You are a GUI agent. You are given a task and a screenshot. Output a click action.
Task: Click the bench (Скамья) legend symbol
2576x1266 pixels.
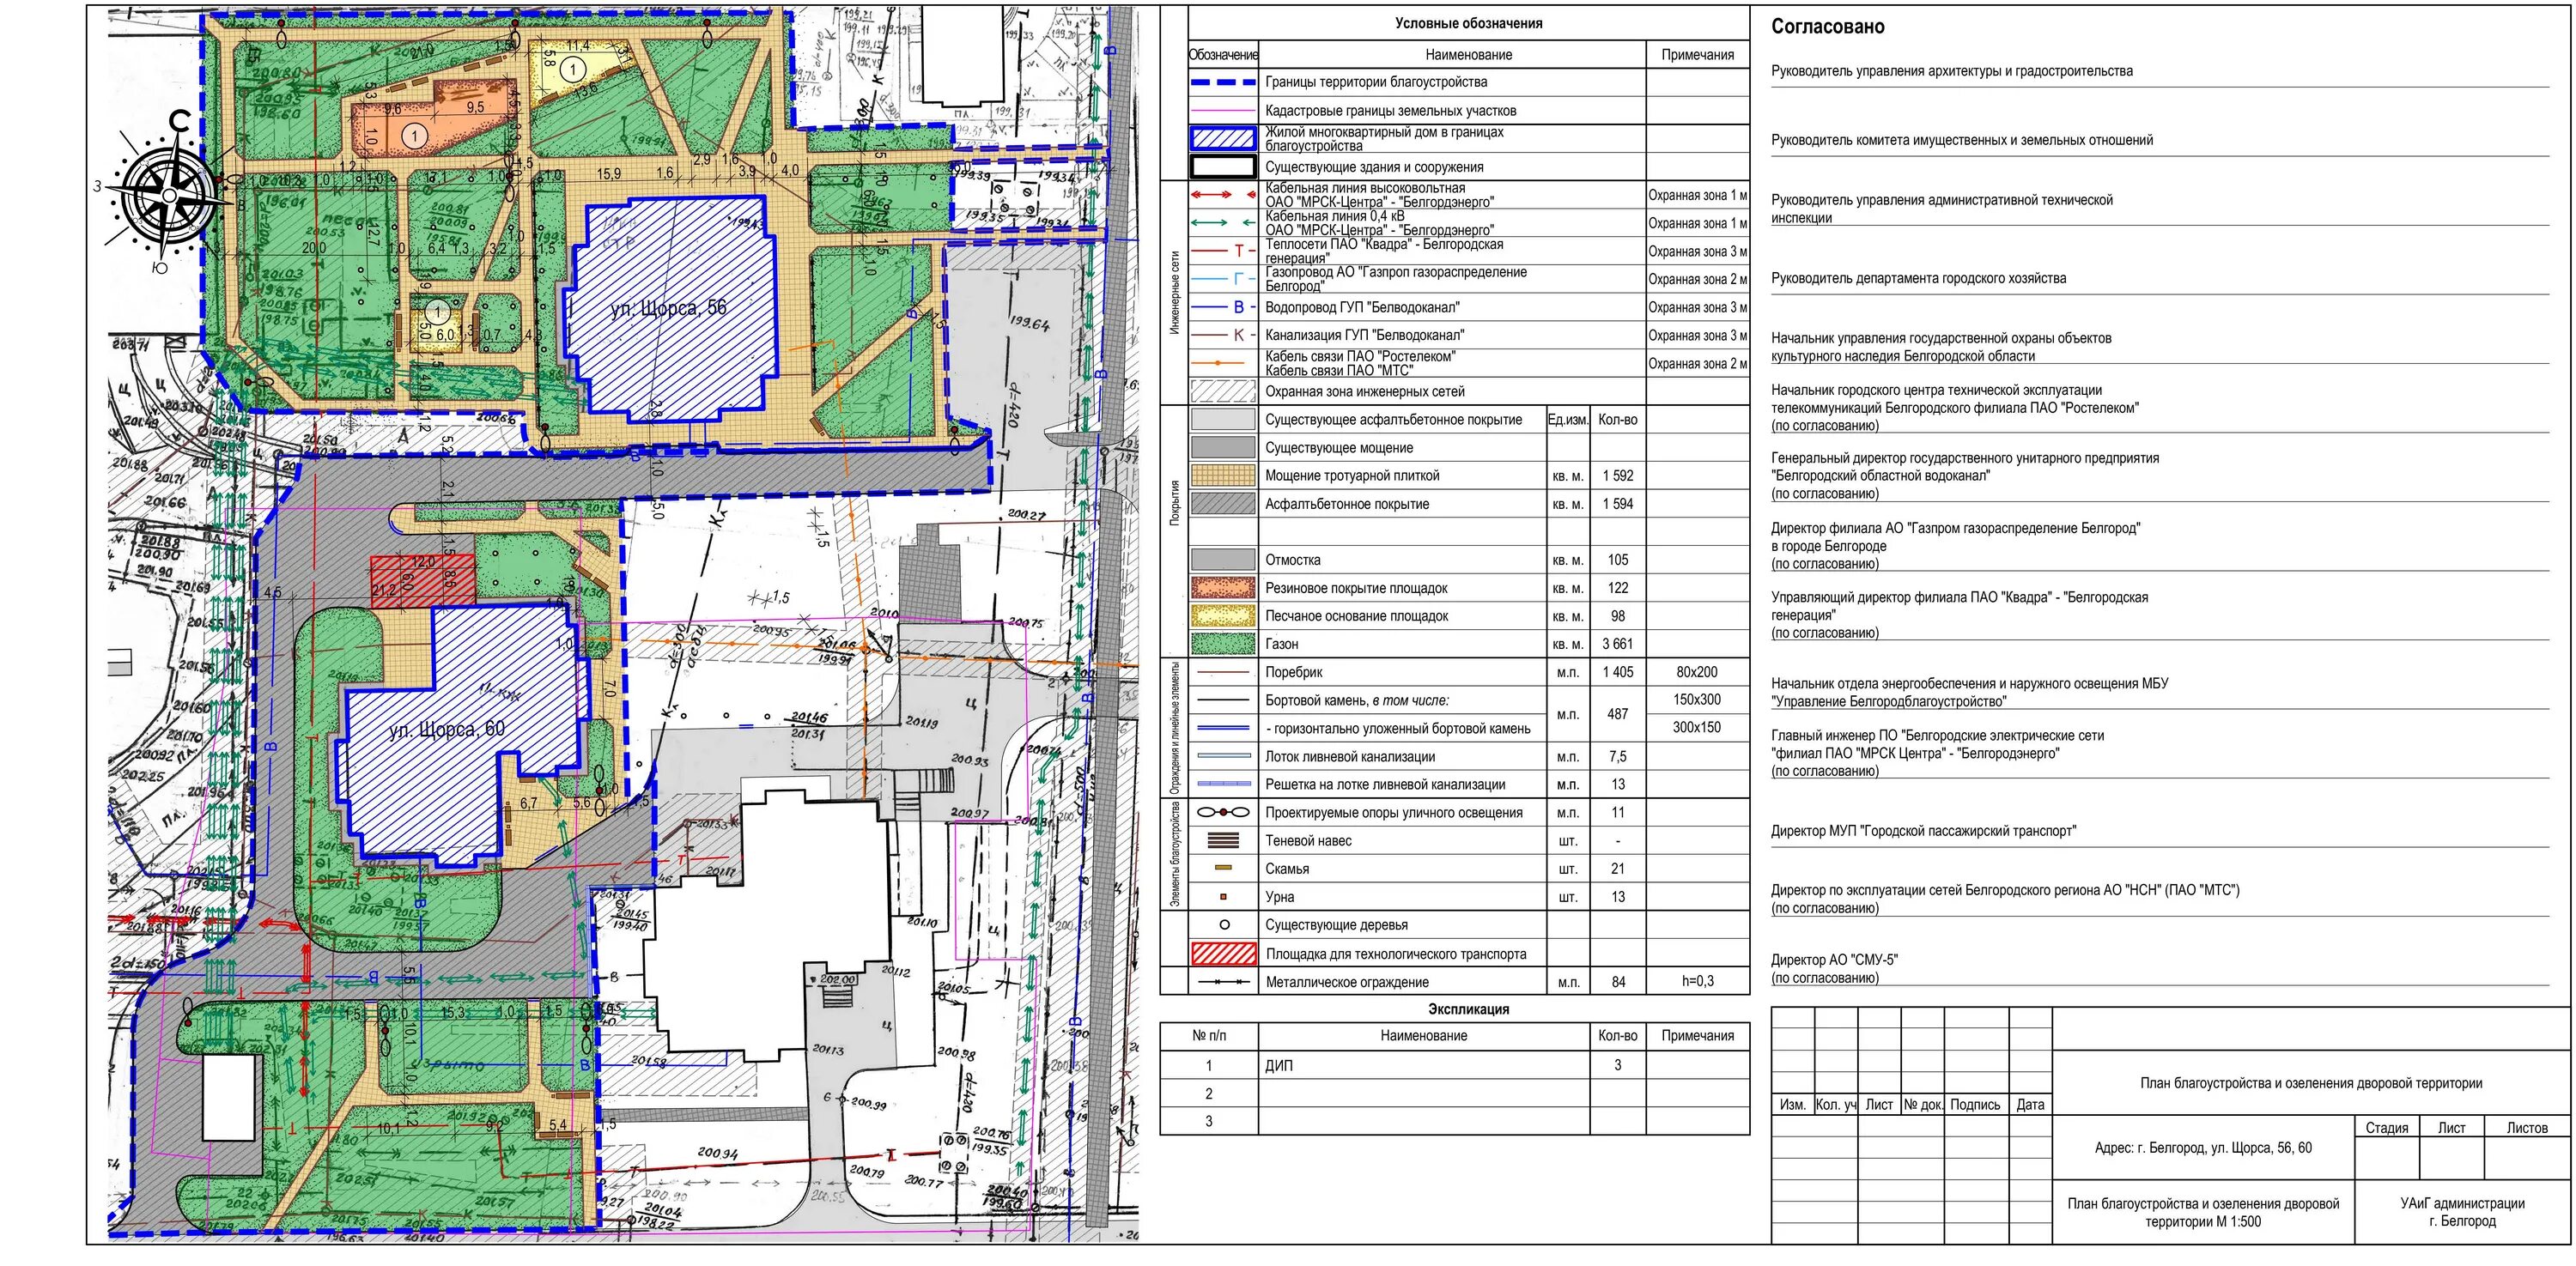[1223, 869]
